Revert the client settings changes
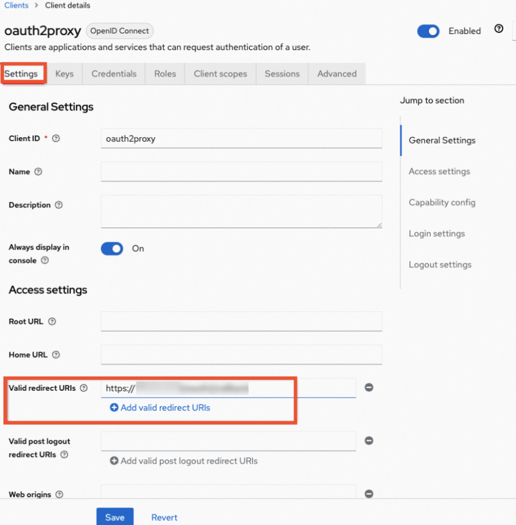Viewport: 516px width, 525px height. click(164, 518)
